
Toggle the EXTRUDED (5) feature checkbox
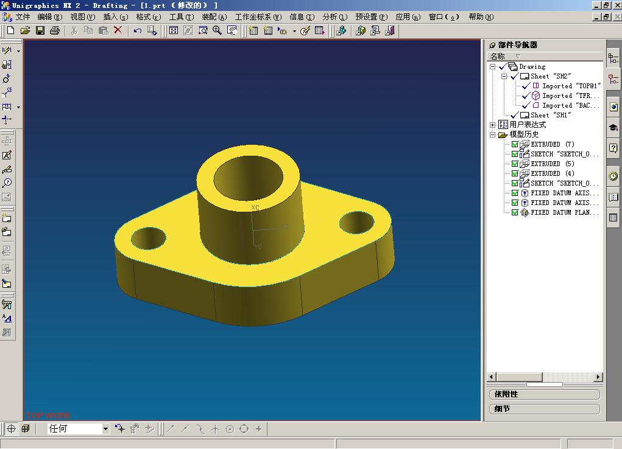coord(515,164)
